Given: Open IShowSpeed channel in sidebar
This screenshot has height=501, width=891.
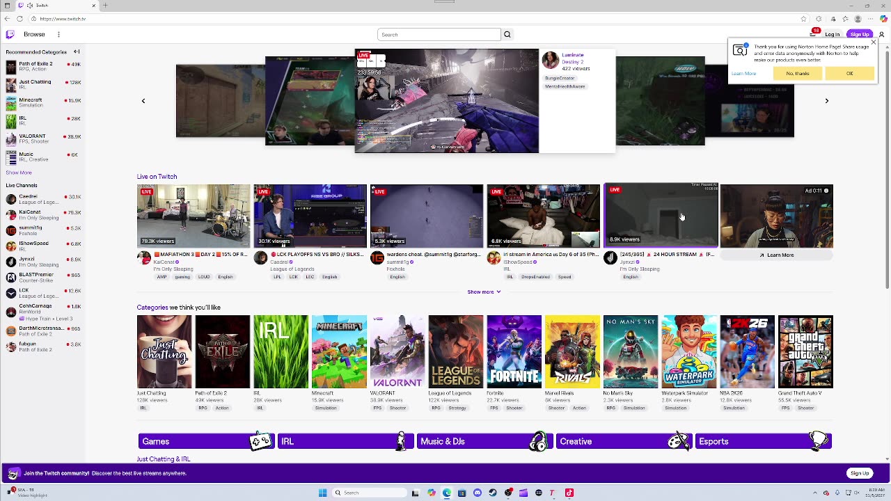Looking at the screenshot, I should point(42,246).
